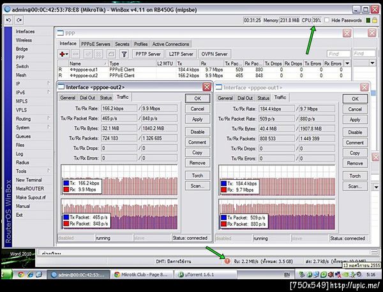Click the padlock icon at top right
Screen dimensions: 383x292
point(375,20)
